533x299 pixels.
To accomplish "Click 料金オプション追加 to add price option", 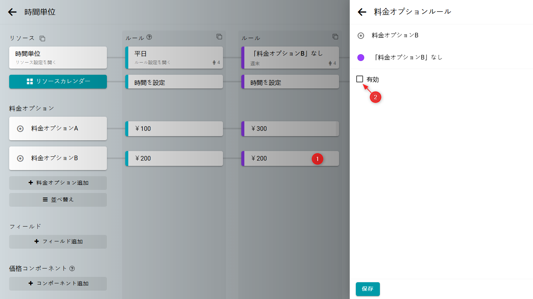I will [58, 183].
